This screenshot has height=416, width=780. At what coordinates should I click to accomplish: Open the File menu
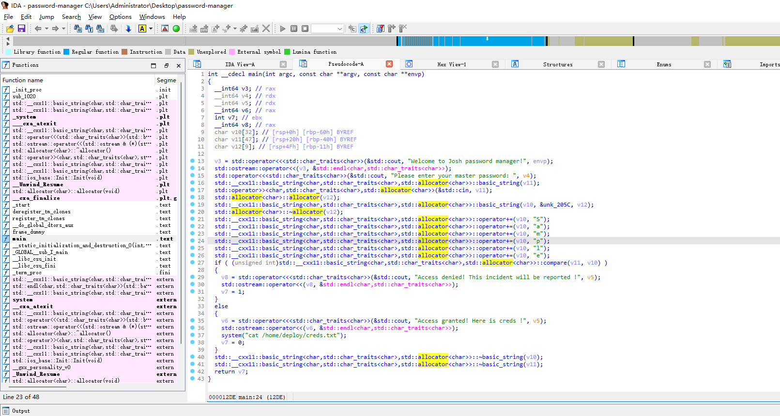click(x=8, y=16)
